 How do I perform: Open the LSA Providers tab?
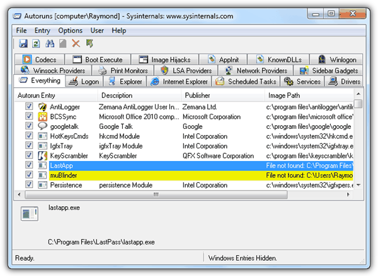[186, 70]
